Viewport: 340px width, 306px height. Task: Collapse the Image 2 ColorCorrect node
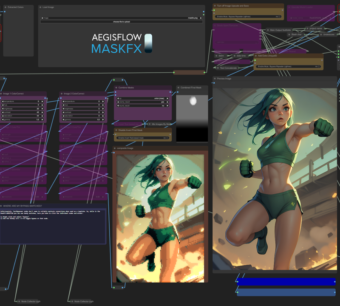coord(62,93)
